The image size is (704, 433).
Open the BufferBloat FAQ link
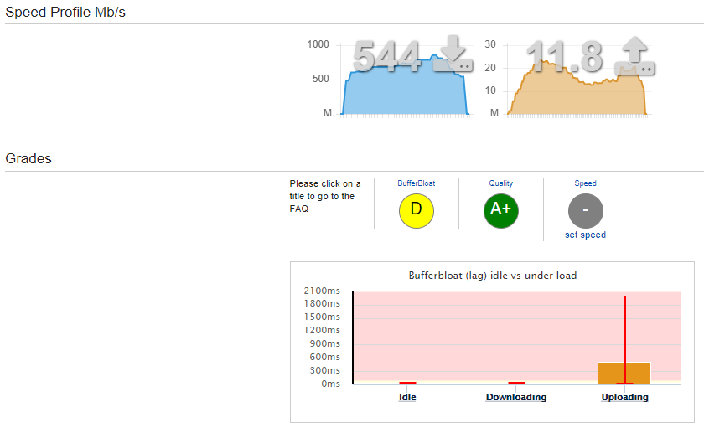(x=417, y=183)
